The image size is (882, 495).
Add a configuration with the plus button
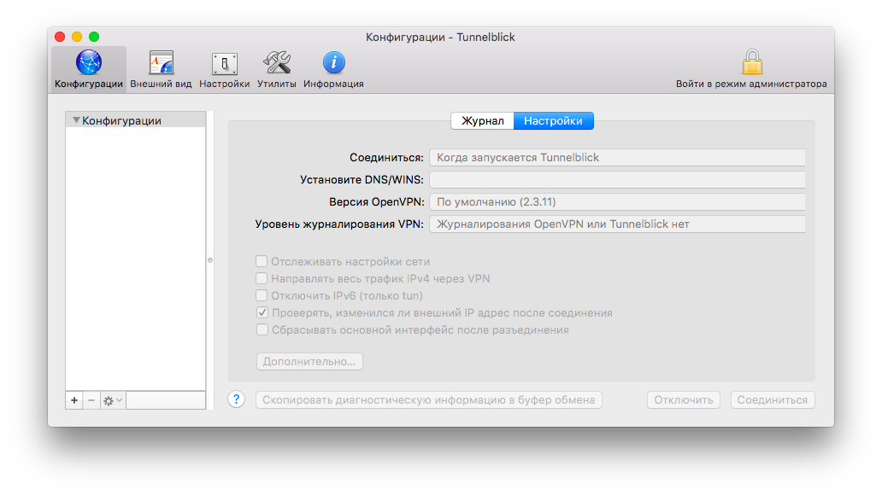[x=74, y=400]
